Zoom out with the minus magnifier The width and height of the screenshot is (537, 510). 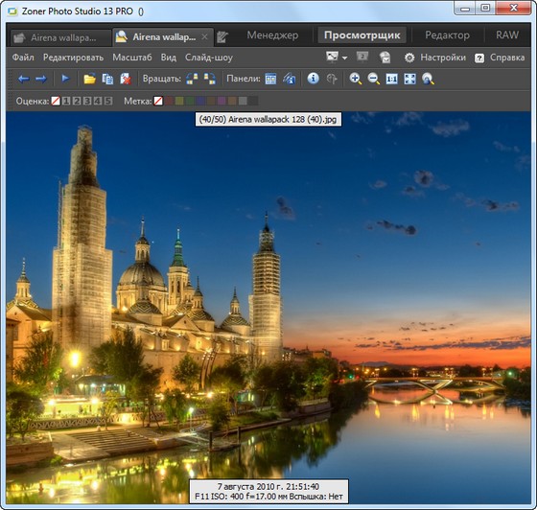374,79
